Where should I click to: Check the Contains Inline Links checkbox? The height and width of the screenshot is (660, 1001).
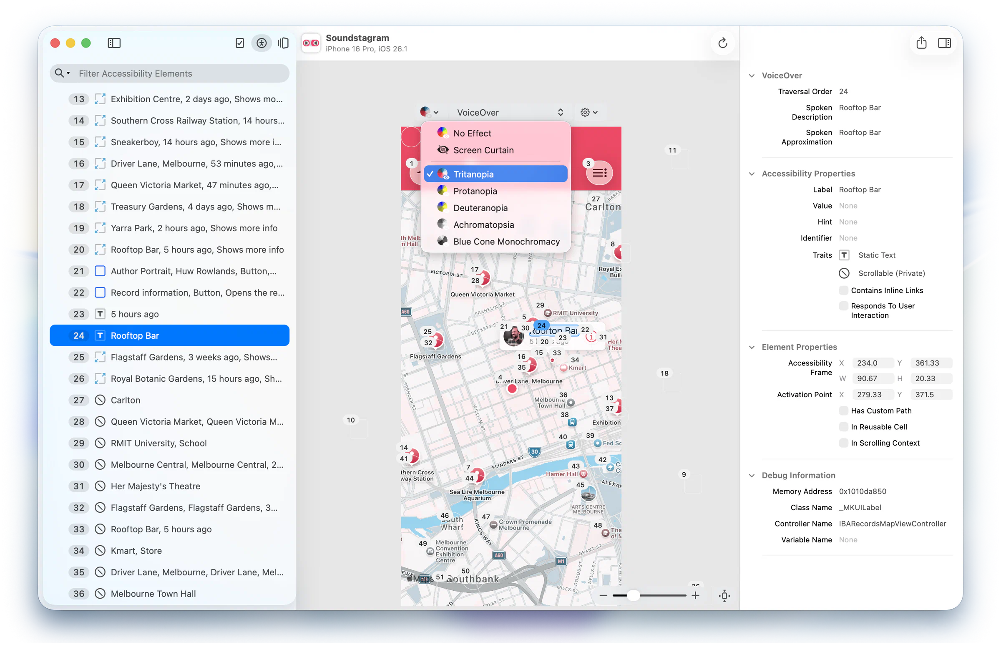pyautogui.click(x=843, y=290)
